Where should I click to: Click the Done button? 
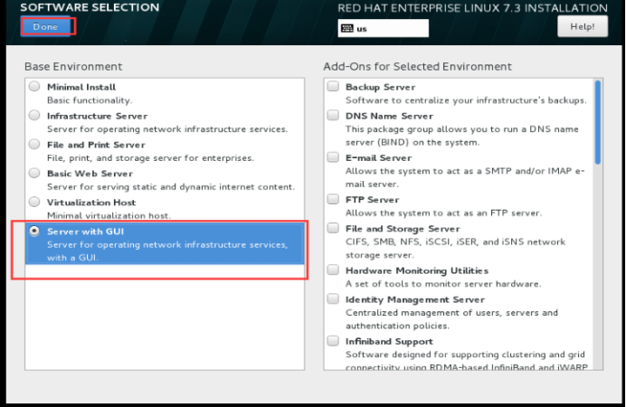coord(45,26)
